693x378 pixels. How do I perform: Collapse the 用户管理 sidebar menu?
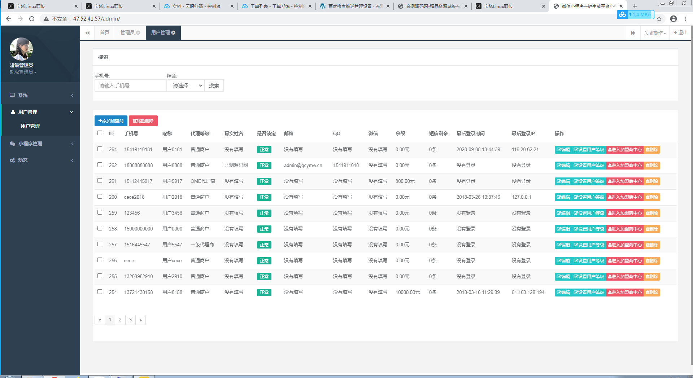point(40,112)
